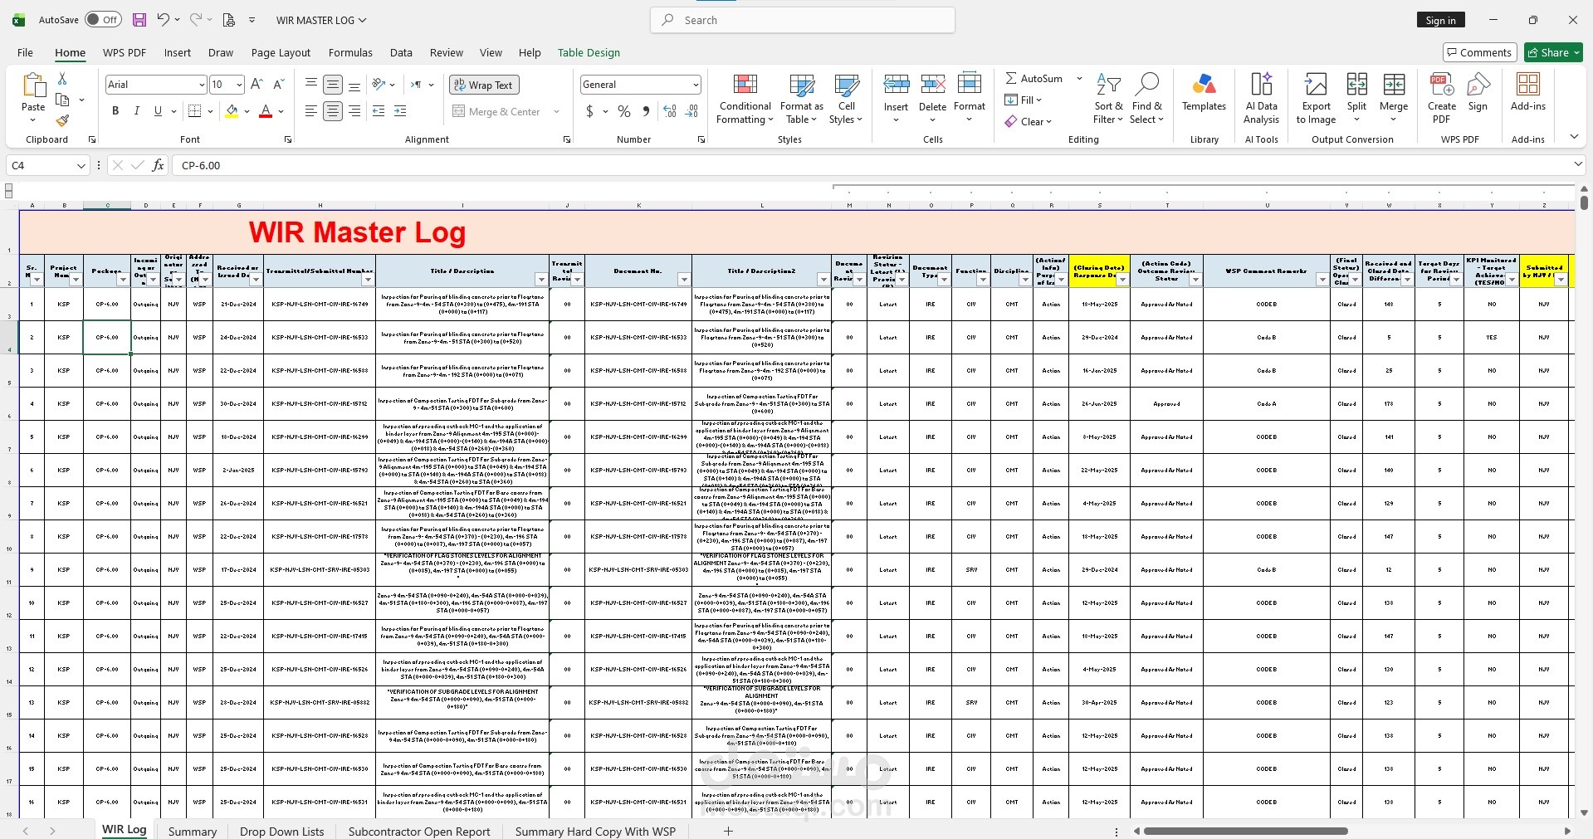The height and width of the screenshot is (839, 1593).
Task: Launch AI Data Analysis tool
Action: tap(1261, 99)
